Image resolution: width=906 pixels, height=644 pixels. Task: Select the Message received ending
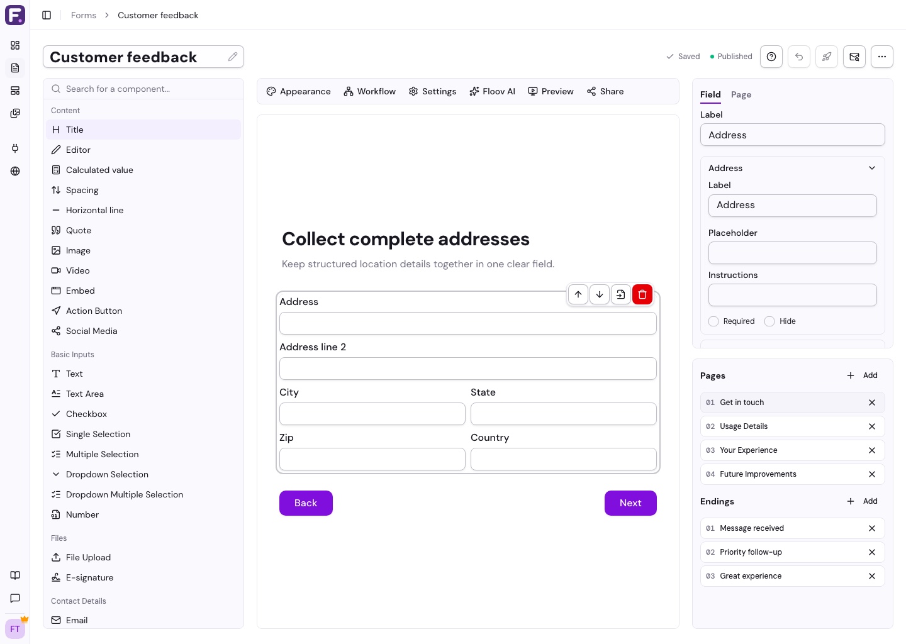click(793, 528)
